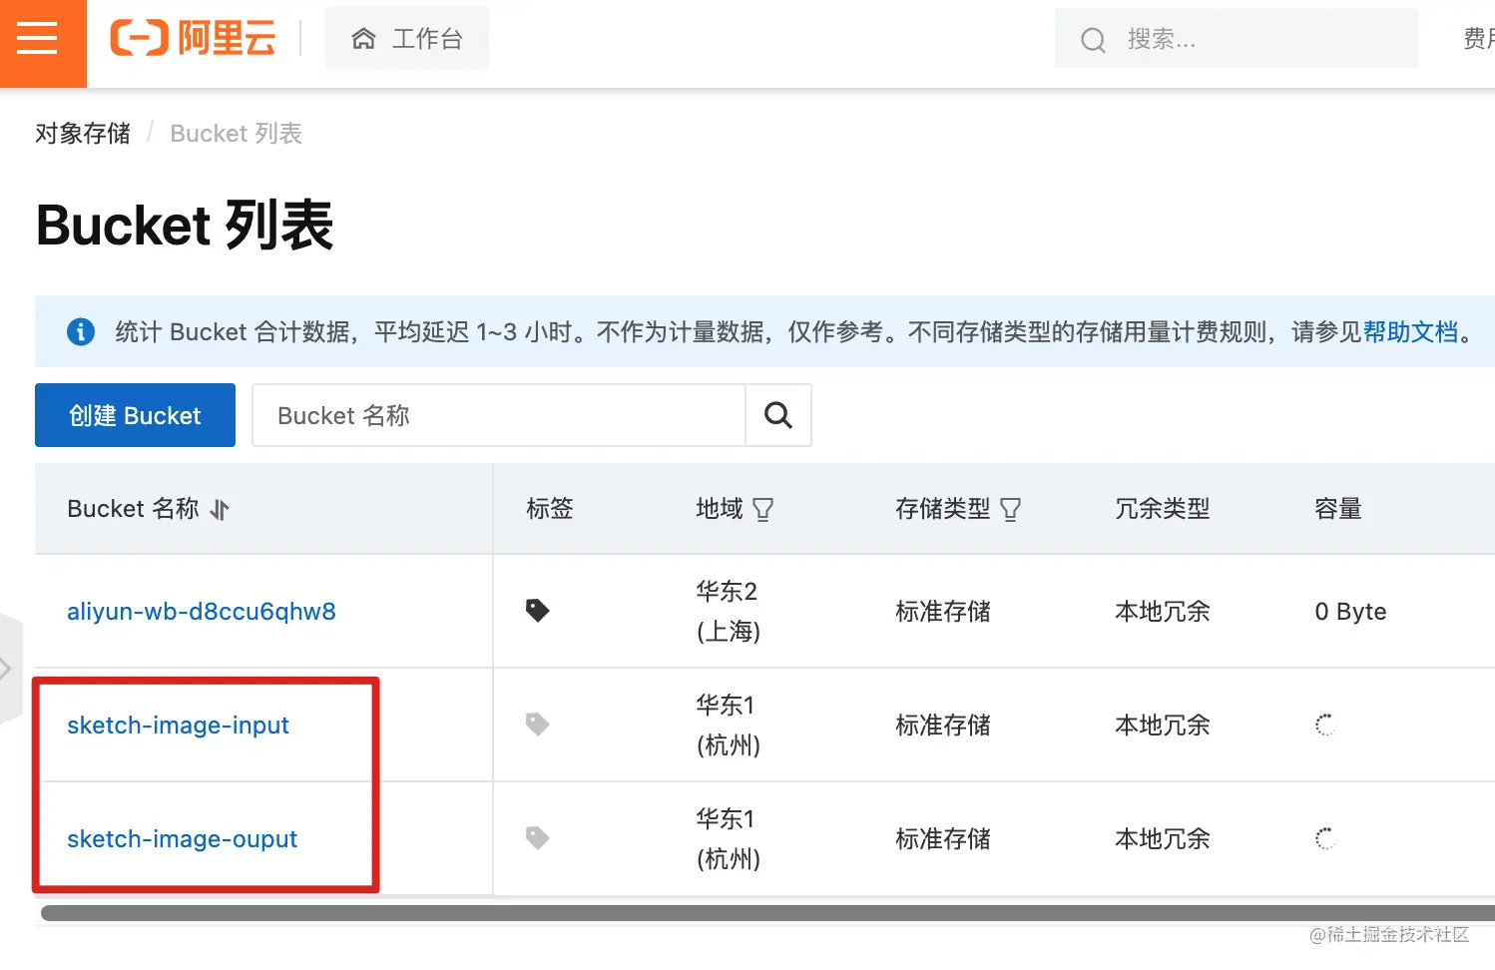Image resolution: width=1495 pixels, height=970 pixels.
Task: Click the 标签 column header
Action: pyautogui.click(x=550, y=509)
